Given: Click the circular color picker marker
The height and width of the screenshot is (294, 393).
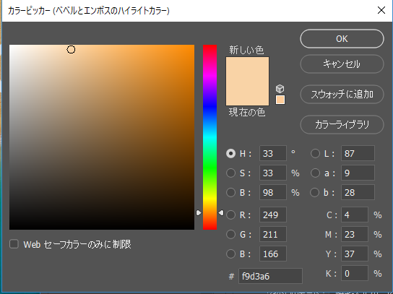Looking at the screenshot, I should (x=71, y=50).
